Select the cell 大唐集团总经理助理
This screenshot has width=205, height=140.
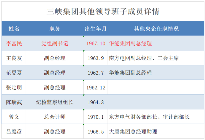(x=133, y=132)
